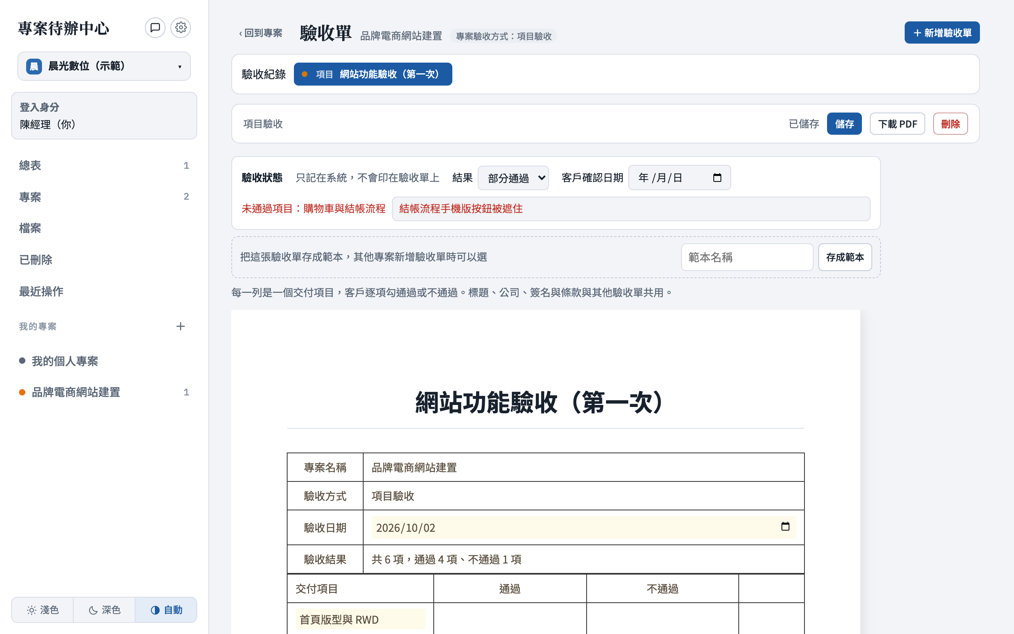Viewport: 1014px width, 634px height.
Task: Switch theme to 淺色 light mode
Action: [x=42, y=610]
